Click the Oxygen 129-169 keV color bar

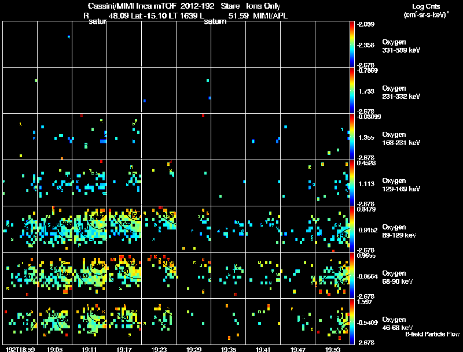352,183
